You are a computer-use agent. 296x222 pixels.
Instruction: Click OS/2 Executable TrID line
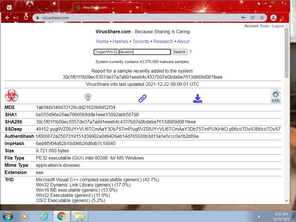71,200
